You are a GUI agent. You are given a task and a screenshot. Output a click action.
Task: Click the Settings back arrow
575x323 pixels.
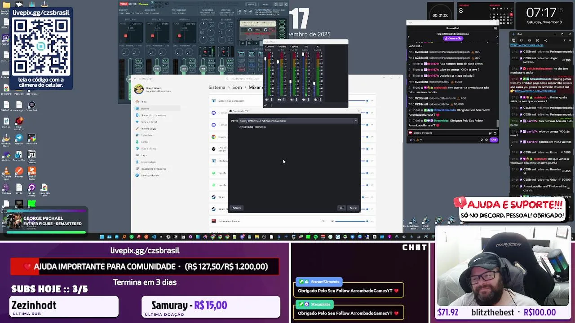(135, 79)
